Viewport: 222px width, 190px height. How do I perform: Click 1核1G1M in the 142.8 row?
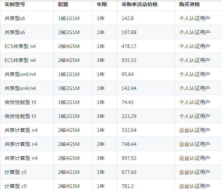click(69, 18)
